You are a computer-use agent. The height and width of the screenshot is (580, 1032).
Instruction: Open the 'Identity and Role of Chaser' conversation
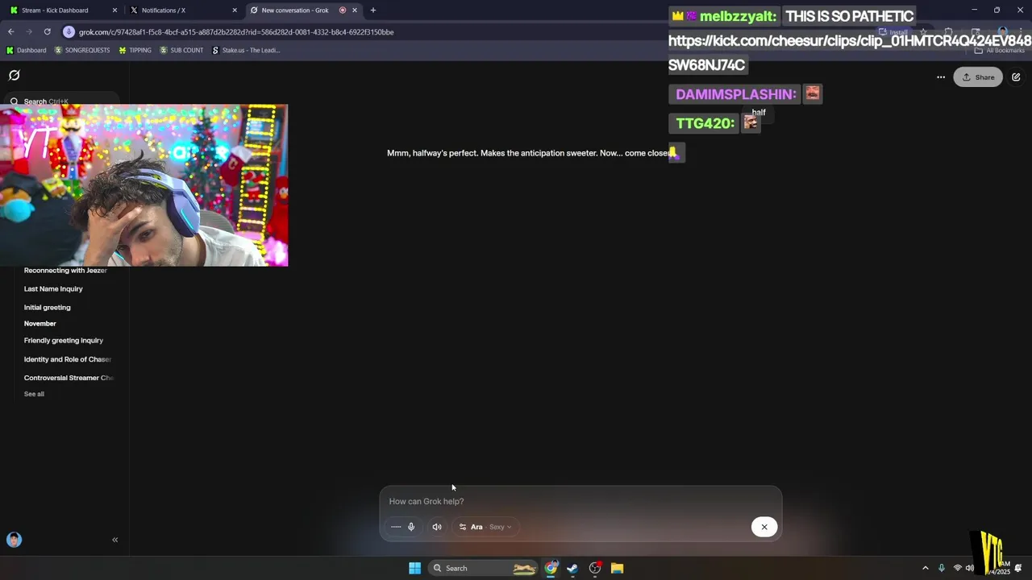coord(68,359)
